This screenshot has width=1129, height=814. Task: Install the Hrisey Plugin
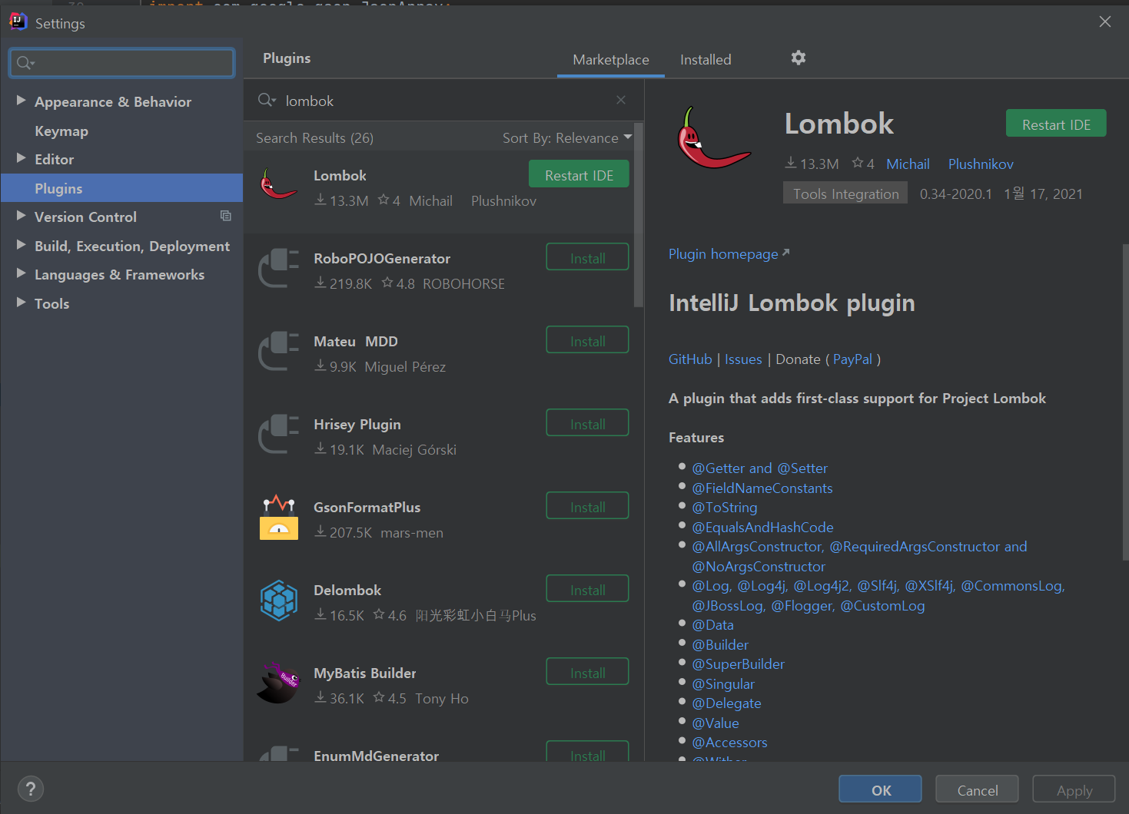click(587, 423)
